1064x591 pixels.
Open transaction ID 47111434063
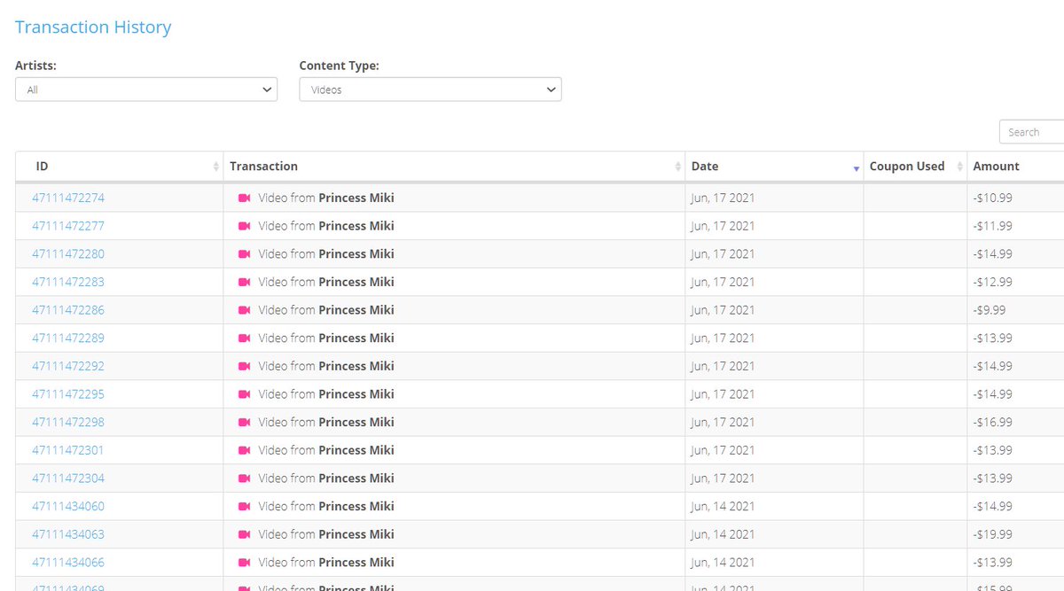click(68, 534)
